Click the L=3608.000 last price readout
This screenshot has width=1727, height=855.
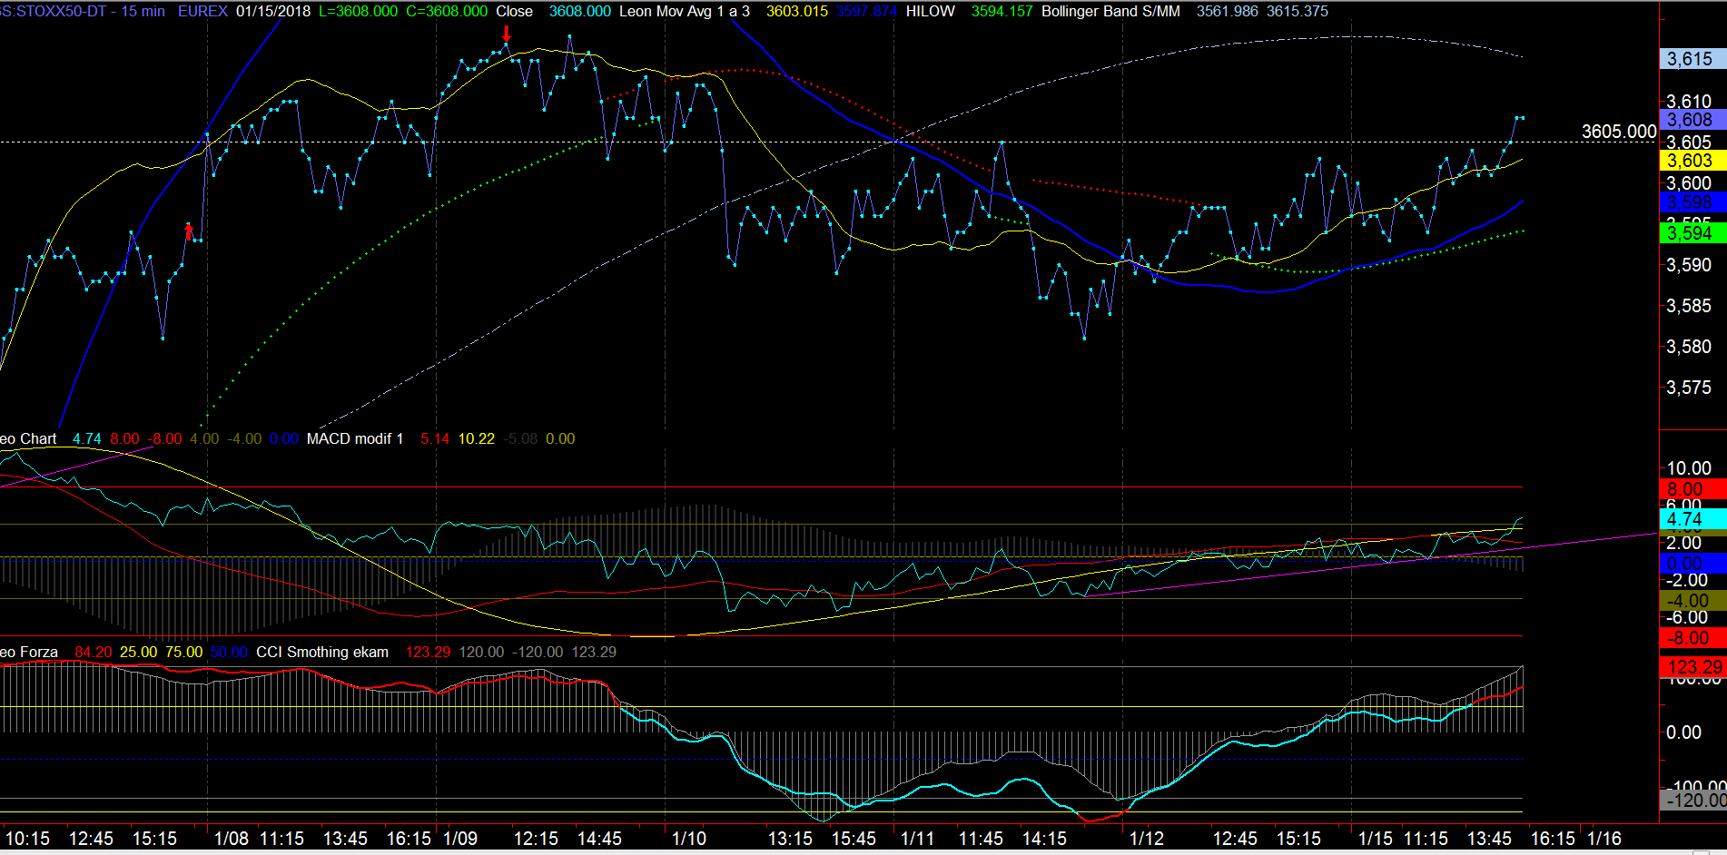click(x=358, y=11)
